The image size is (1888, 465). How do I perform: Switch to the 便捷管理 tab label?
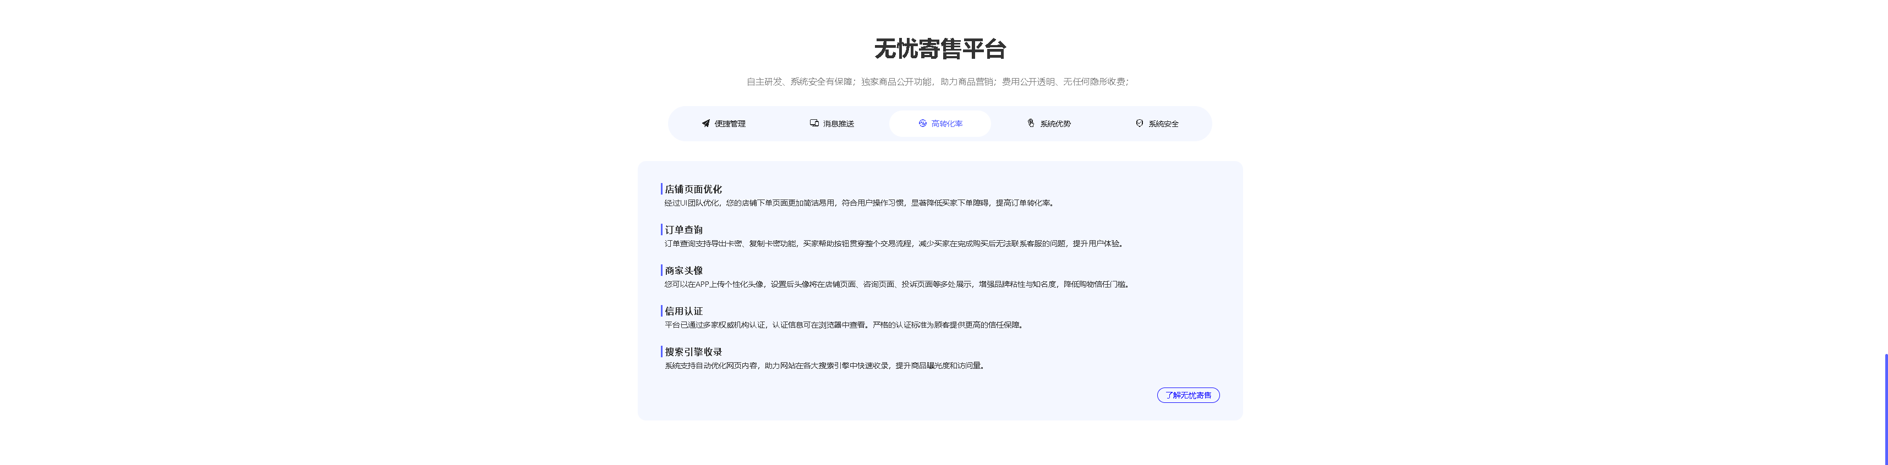point(729,124)
